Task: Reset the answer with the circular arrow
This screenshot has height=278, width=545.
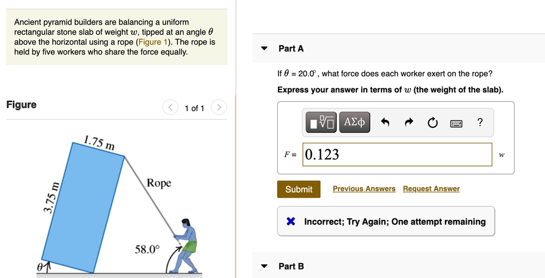Action: (432, 124)
